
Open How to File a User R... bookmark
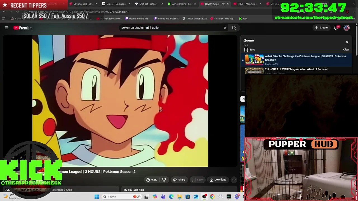[x=167, y=19]
